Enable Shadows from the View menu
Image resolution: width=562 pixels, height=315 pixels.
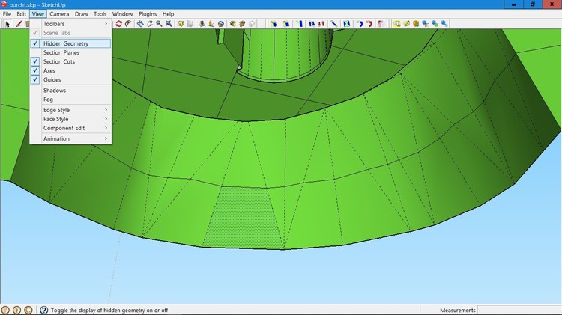coord(55,91)
